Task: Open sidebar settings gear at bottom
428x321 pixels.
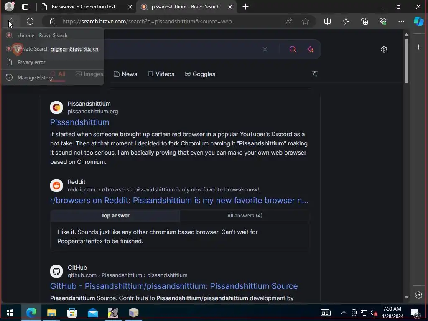Action: tap(418, 295)
